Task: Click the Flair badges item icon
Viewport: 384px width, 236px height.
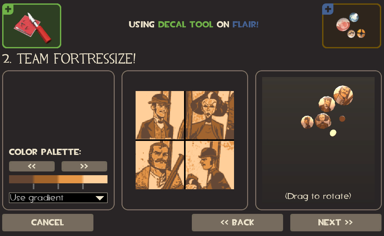Action: pos(352,26)
